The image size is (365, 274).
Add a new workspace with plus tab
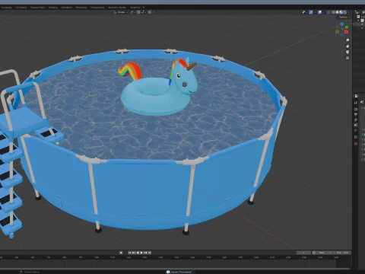coord(144,8)
